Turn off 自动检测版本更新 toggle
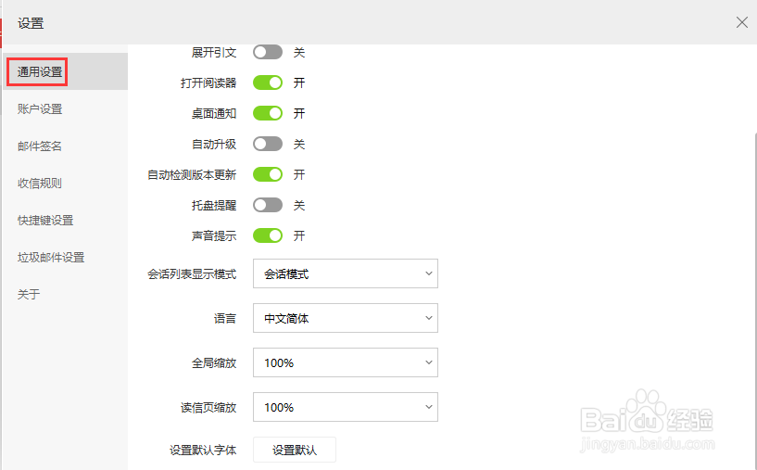The width and height of the screenshot is (757, 470). (x=268, y=174)
